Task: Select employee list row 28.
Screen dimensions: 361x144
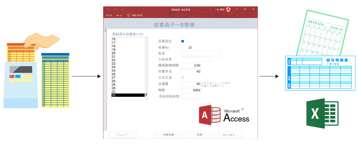Action: 128,81
